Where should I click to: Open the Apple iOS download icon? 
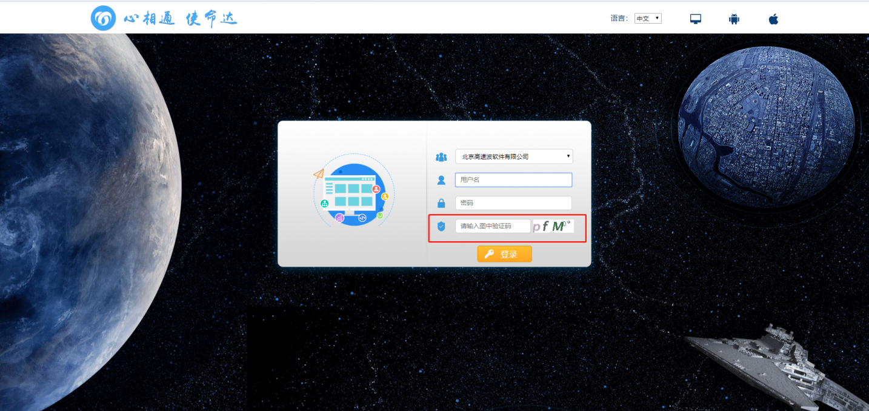tap(773, 19)
